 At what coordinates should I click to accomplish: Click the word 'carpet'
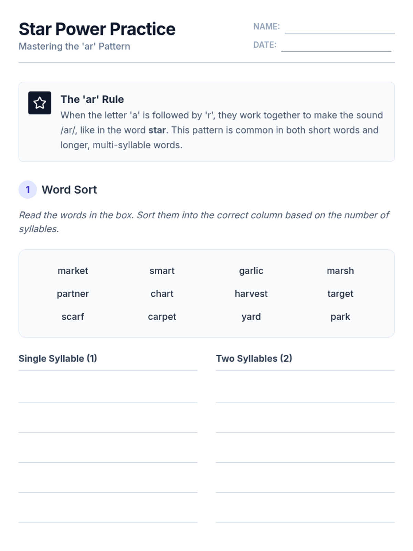[162, 316]
